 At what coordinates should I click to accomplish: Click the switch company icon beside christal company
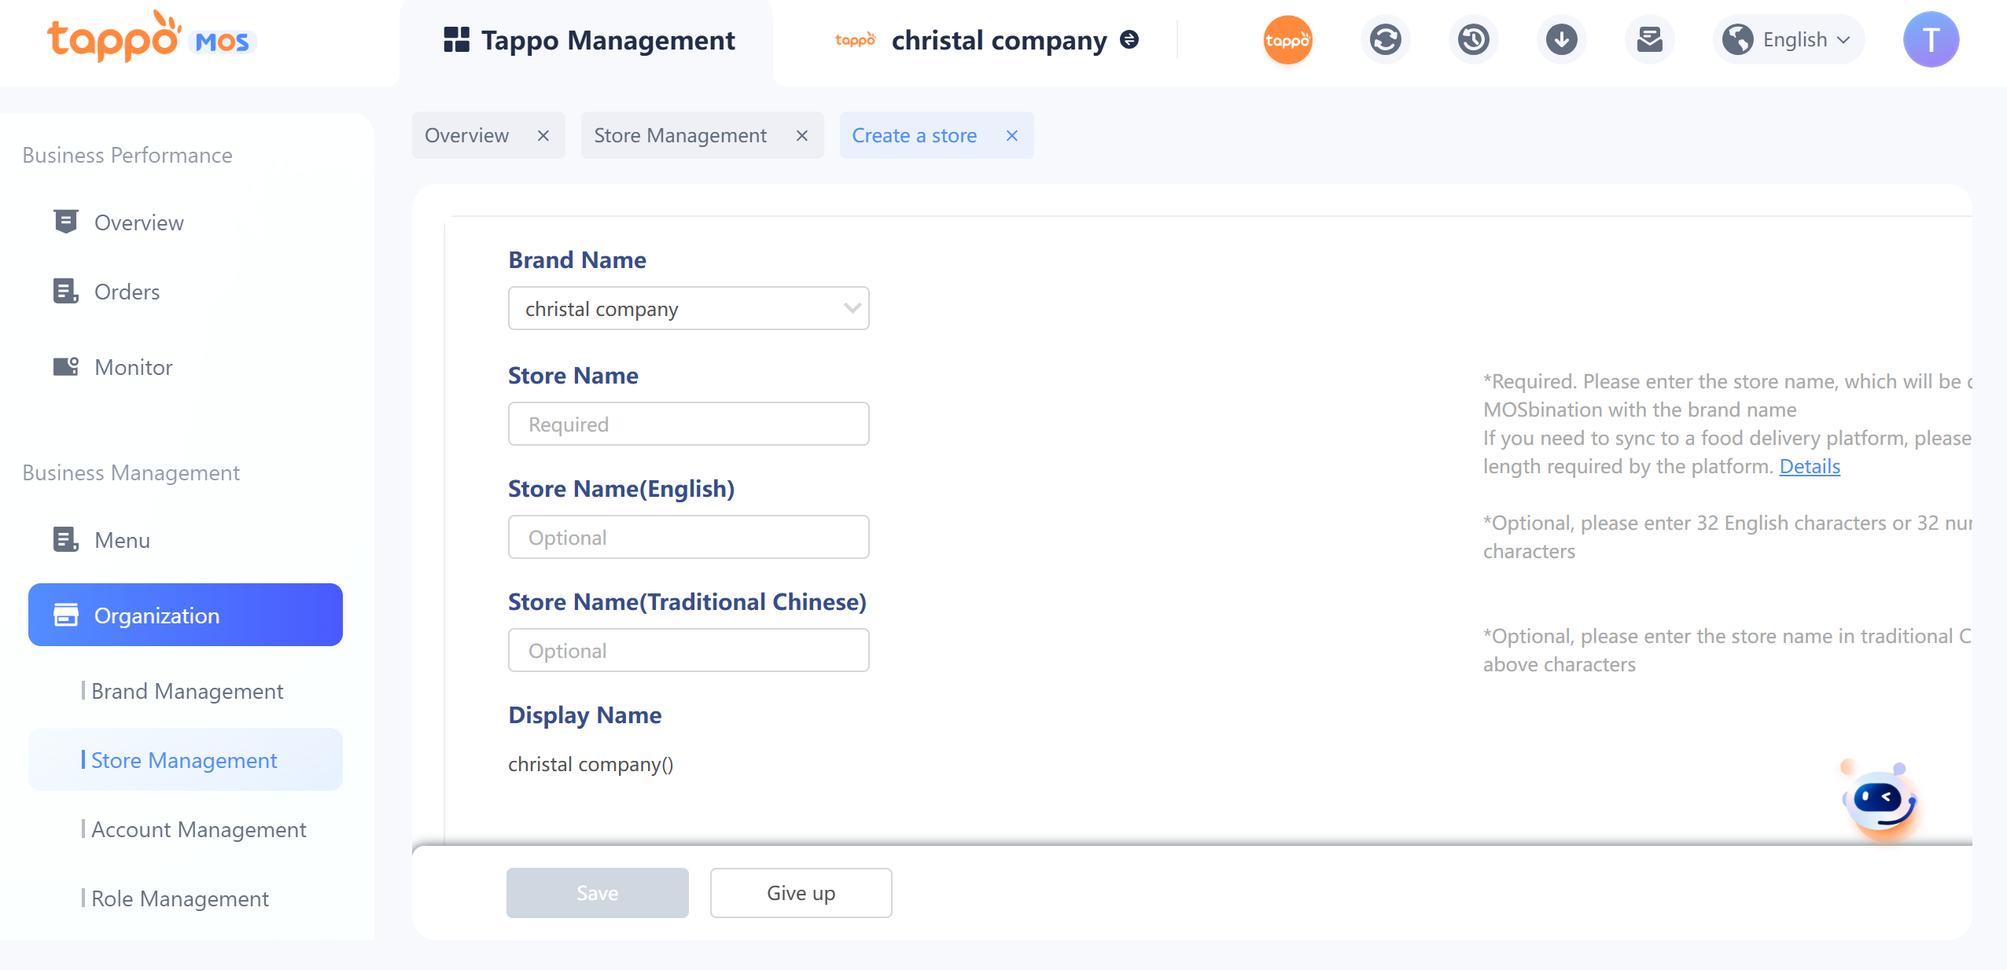(x=1129, y=39)
